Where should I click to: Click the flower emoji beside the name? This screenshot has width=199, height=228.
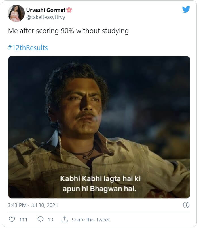[69, 10]
